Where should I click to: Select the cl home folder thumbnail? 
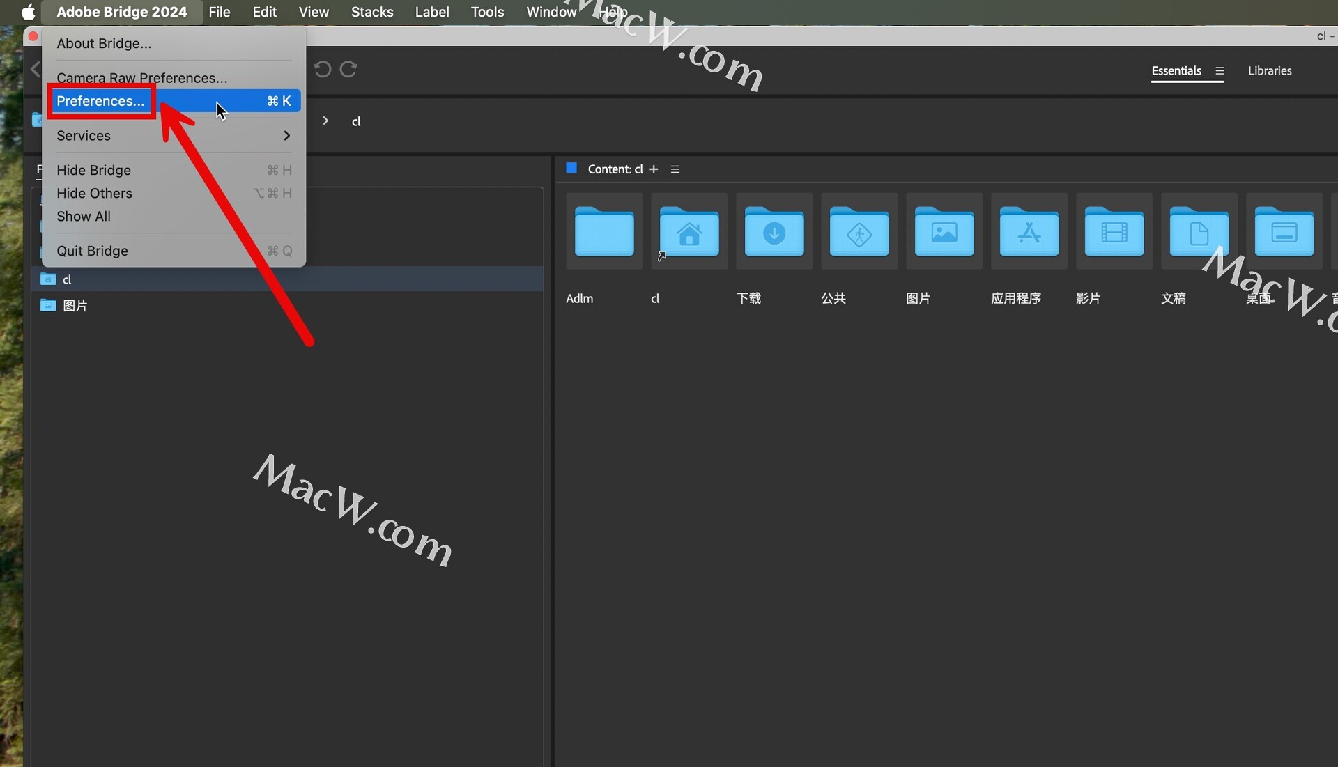point(689,231)
